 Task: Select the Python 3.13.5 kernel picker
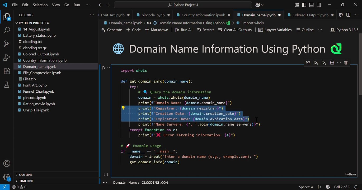click(x=344, y=30)
